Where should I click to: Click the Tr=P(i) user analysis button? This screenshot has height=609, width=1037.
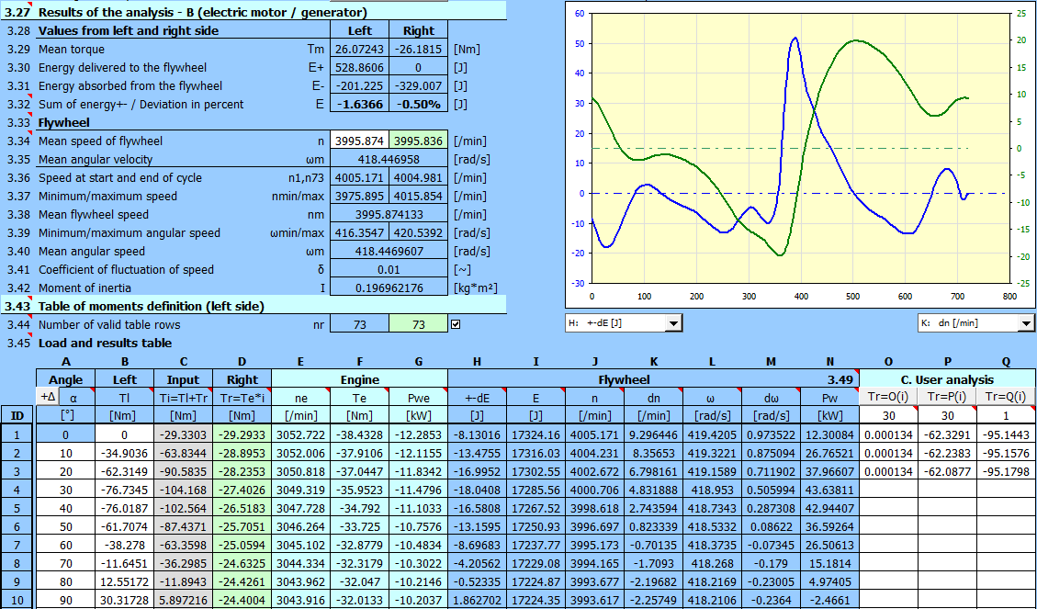coord(946,396)
